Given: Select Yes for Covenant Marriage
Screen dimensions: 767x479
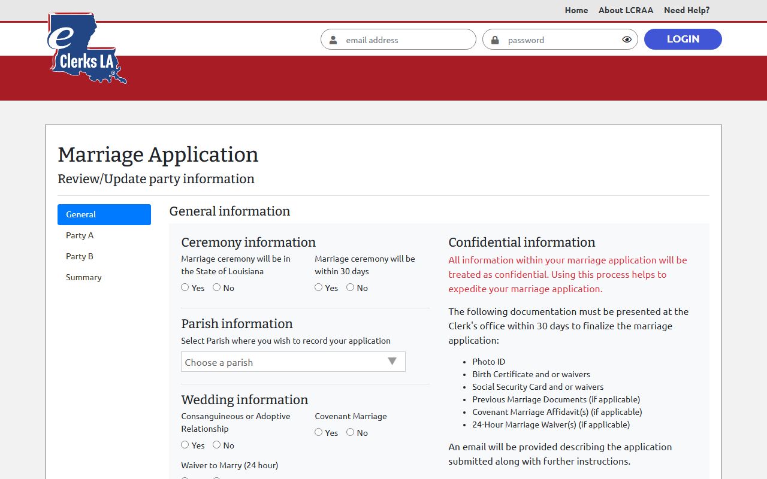Looking at the screenshot, I should (x=319, y=432).
